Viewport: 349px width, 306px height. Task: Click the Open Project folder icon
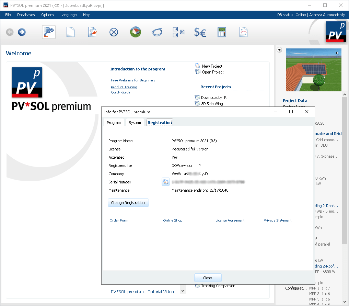[x=198, y=72]
